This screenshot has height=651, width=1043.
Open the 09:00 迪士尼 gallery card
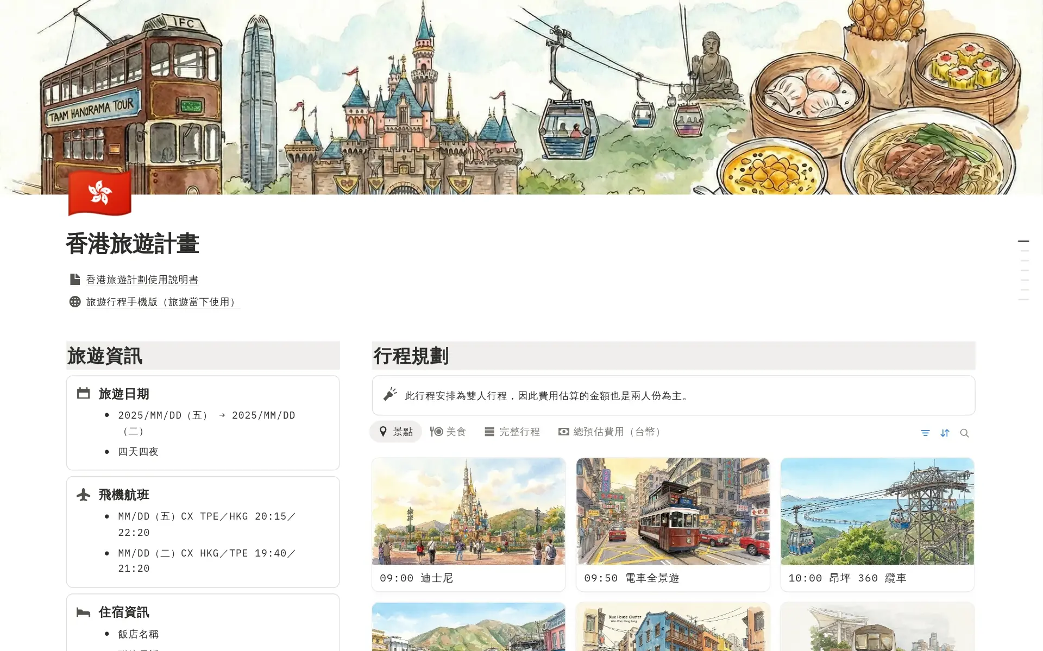(469, 524)
